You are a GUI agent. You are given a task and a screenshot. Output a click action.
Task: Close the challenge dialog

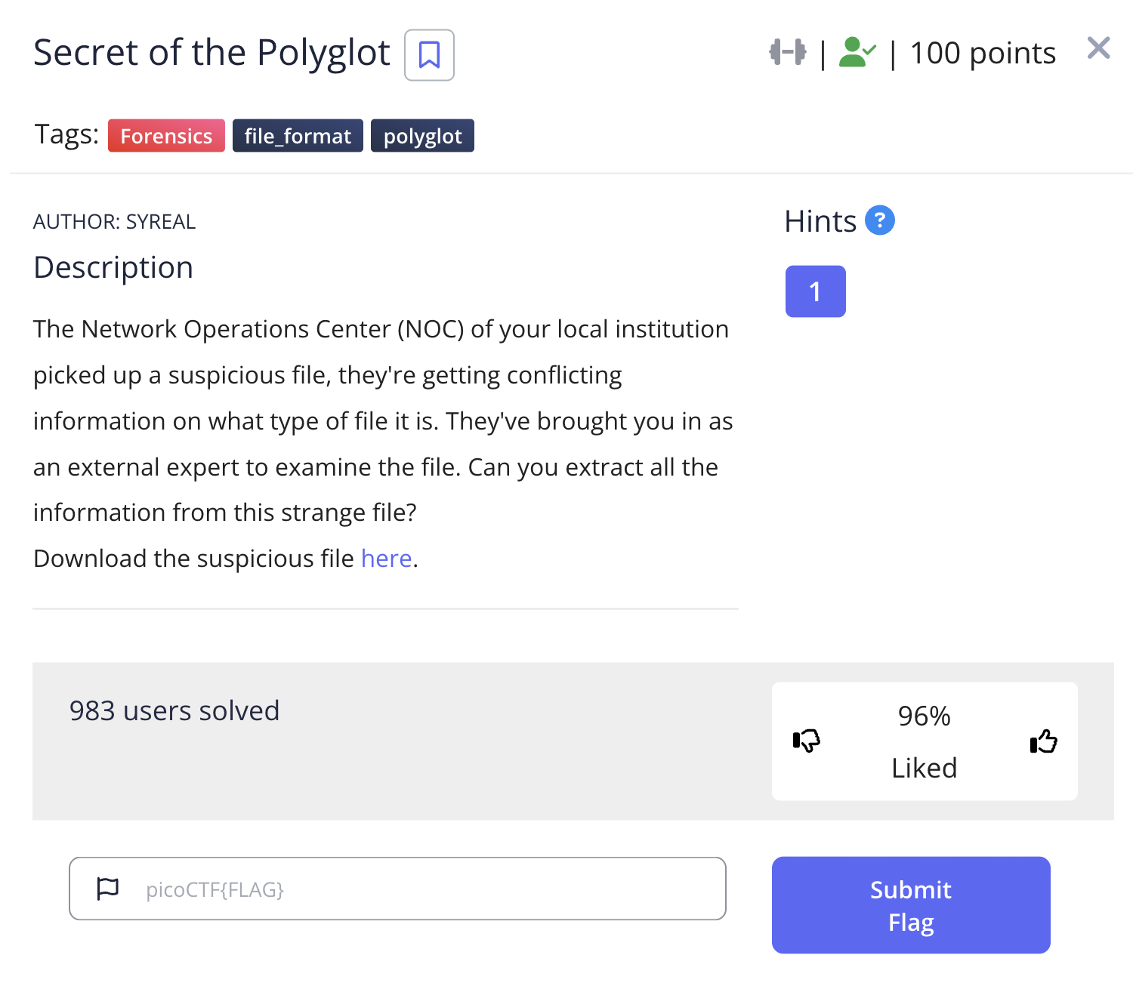(x=1098, y=48)
